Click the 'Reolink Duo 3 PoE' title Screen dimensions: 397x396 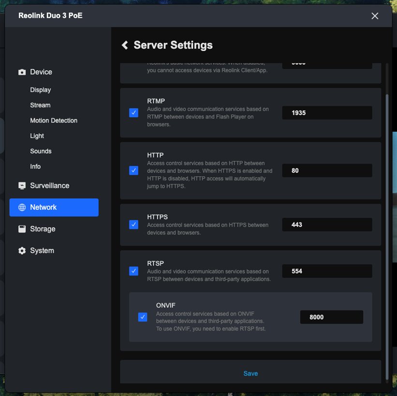point(50,15)
